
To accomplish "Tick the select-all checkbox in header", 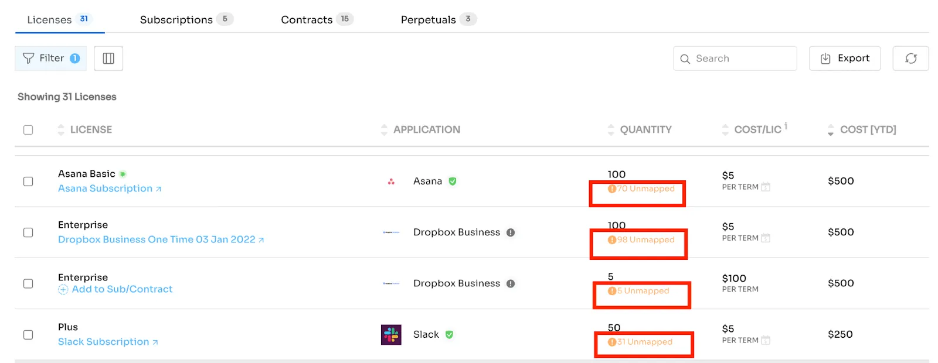I will point(28,130).
